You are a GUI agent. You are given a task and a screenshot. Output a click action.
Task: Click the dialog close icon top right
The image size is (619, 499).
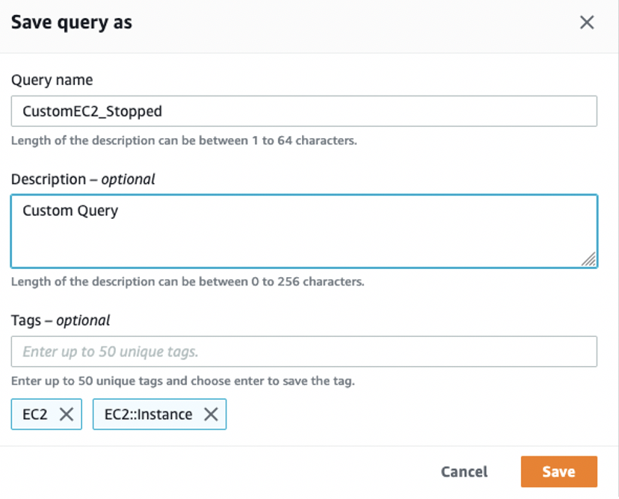588,22
